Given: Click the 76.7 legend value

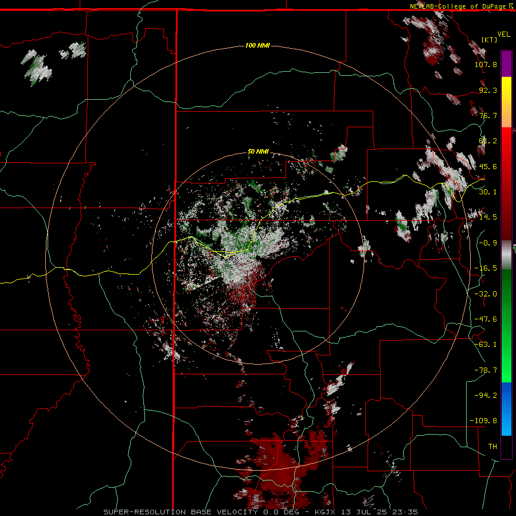Looking at the screenshot, I should pyautogui.click(x=488, y=115).
